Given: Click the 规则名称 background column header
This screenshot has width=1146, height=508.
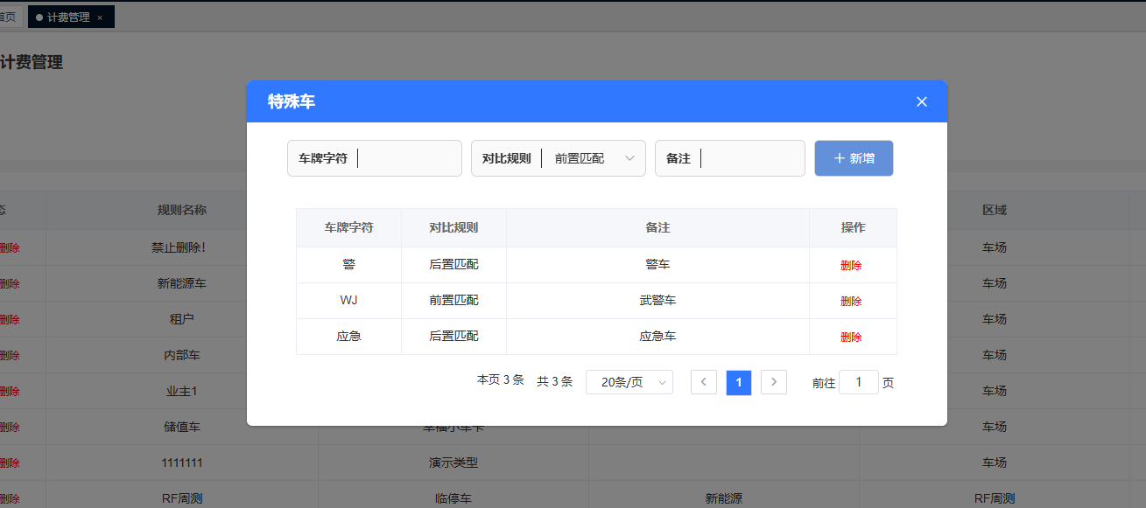Looking at the screenshot, I should (182, 210).
